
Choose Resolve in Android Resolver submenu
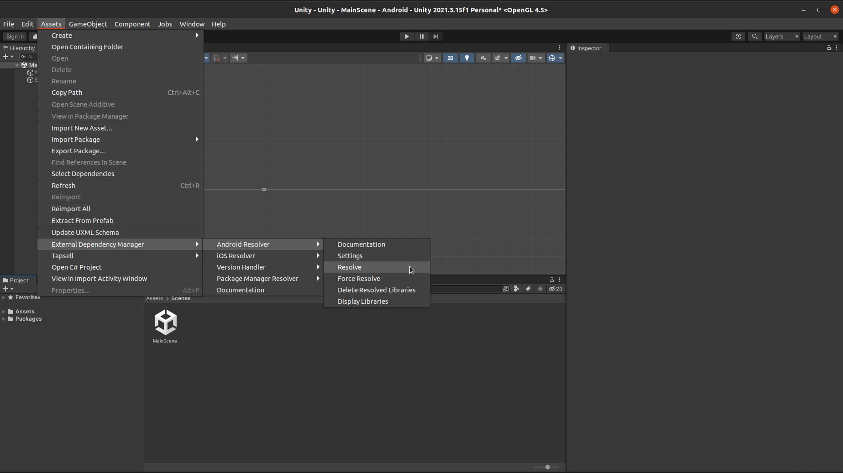tap(377, 267)
